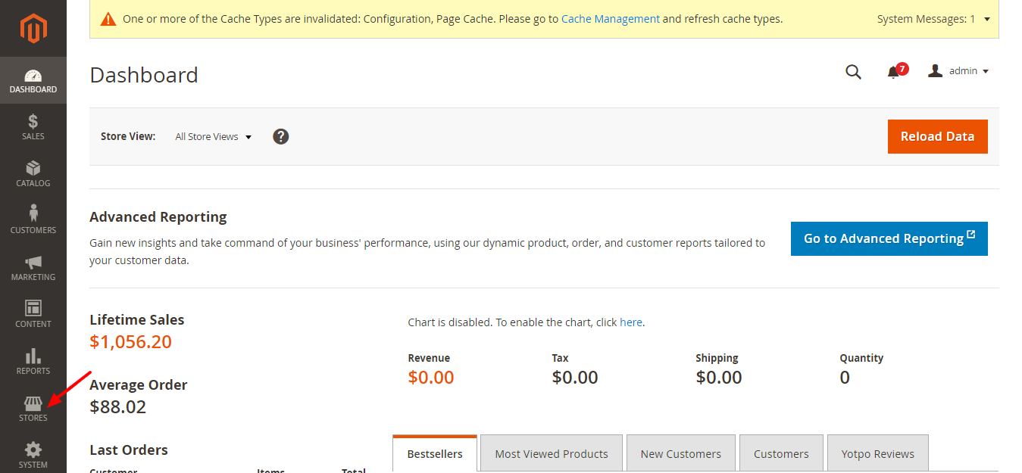The height and width of the screenshot is (473, 1022).
Task: Open the System gear menu
Action: coord(33,455)
